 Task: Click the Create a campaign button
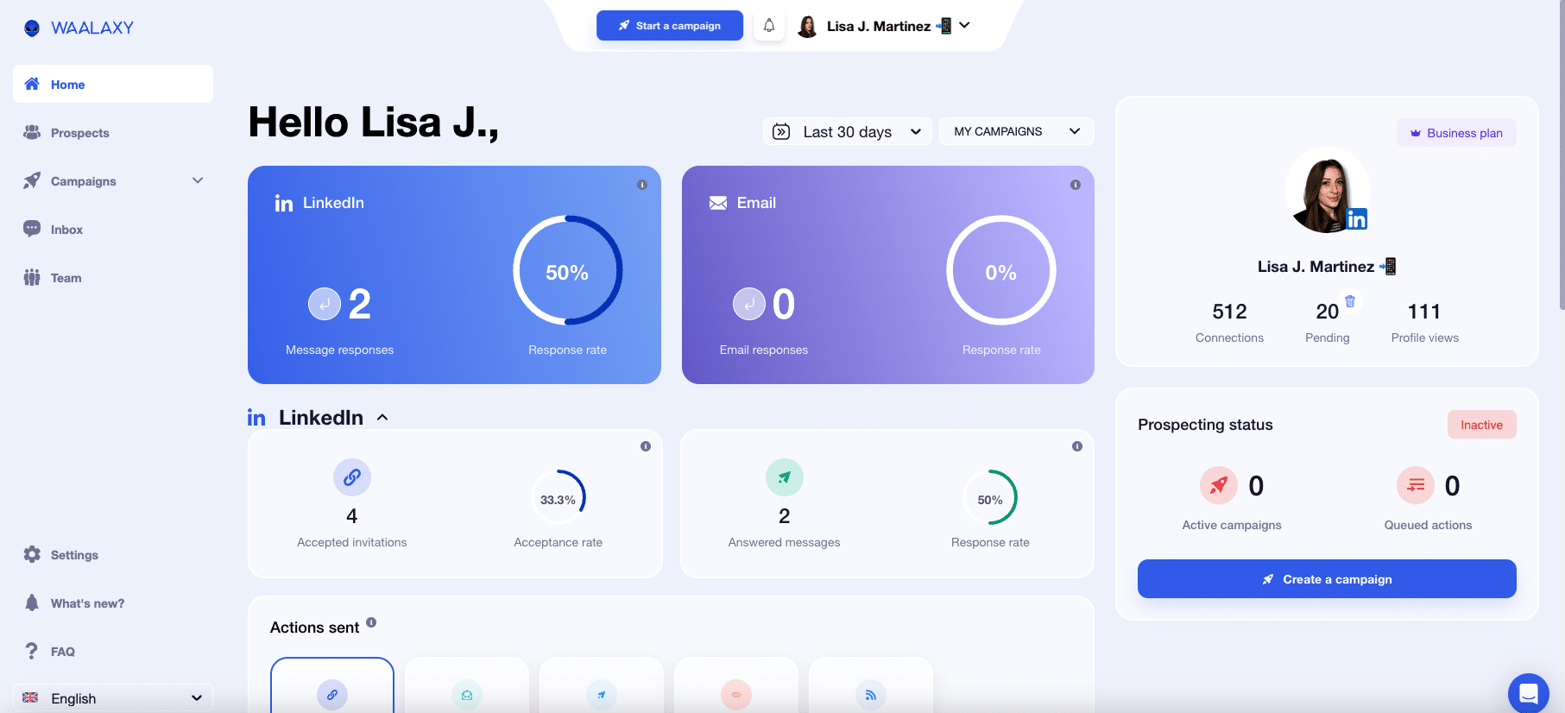[x=1327, y=579]
